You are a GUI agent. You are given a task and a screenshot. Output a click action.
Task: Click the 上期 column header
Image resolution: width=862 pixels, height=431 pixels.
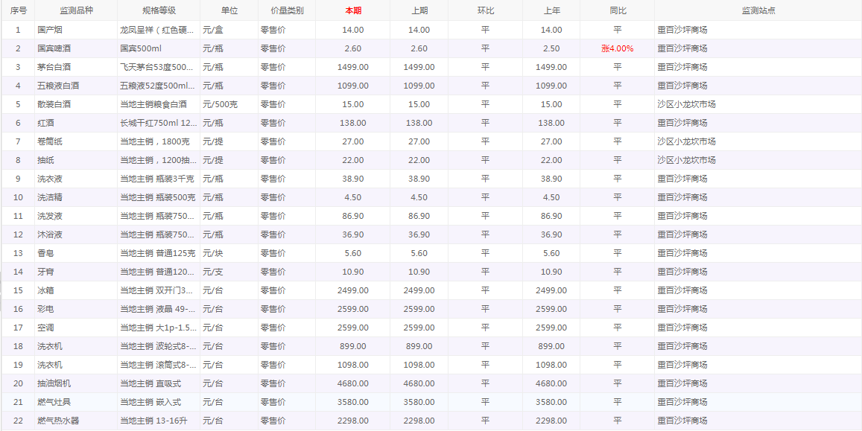419,10
